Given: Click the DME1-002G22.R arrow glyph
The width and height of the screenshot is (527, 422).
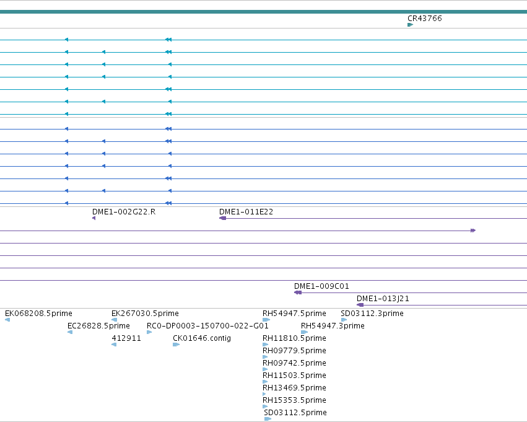Looking at the screenshot, I should (94, 218).
